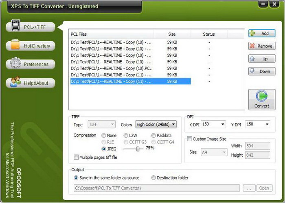Move file up with Up arrow icon

252,58
